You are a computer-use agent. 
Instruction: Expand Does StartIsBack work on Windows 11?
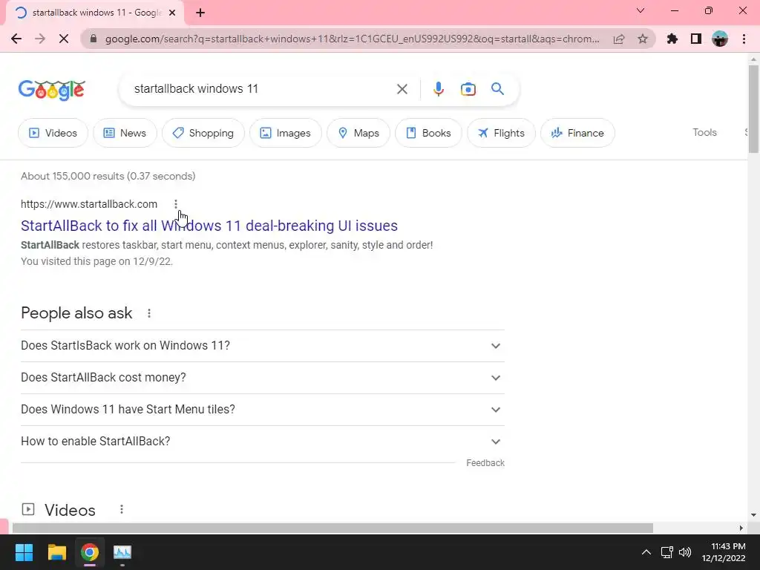click(x=263, y=346)
